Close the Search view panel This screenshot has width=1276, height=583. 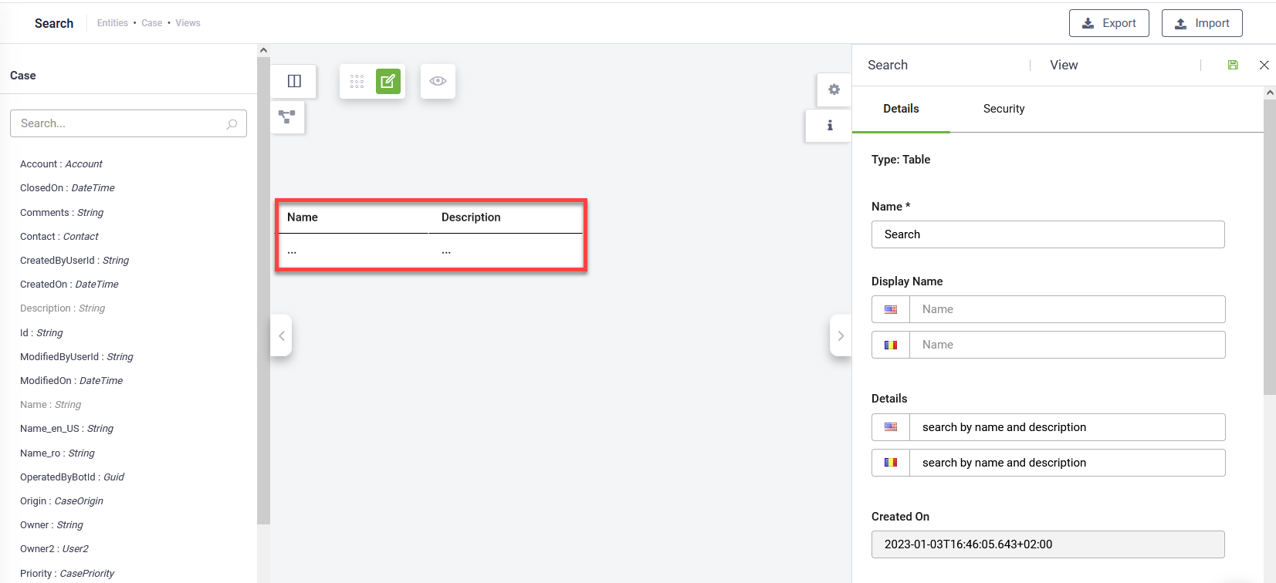click(1264, 65)
